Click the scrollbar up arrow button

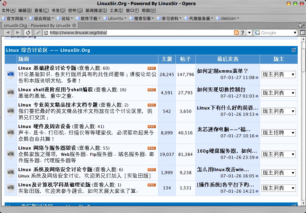[303, 39]
